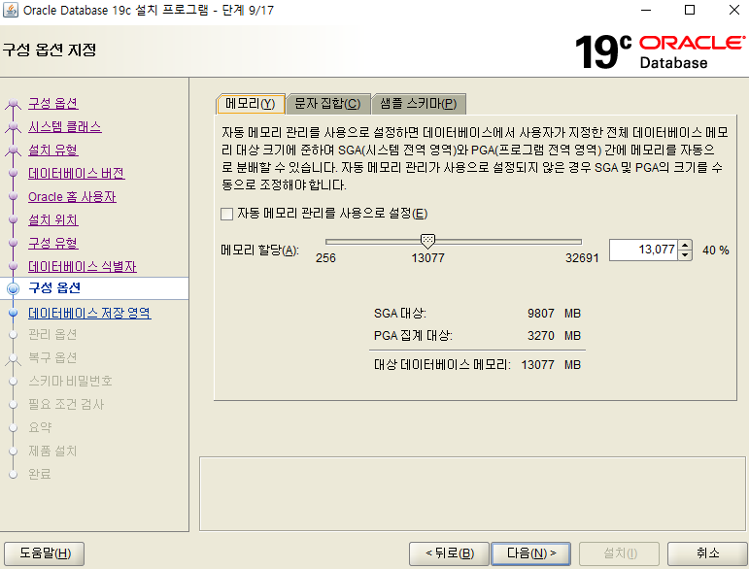Decrease memory with the spinner down arrow
Image resolution: width=749 pixels, height=569 pixels.
point(685,255)
